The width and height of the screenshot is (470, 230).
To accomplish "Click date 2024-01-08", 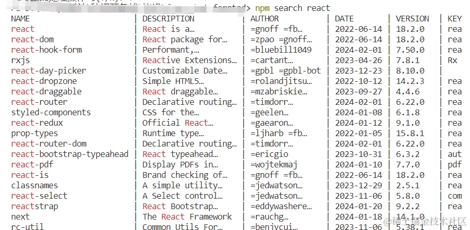I will [358, 113].
